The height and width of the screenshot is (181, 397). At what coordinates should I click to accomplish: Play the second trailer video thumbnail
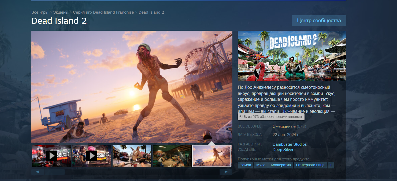(92, 156)
